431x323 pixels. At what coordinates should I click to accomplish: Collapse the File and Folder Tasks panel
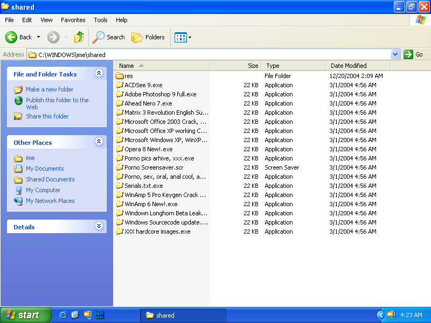pyautogui.click(x=99, y=73)
